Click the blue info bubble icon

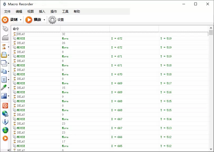(5, 122)
